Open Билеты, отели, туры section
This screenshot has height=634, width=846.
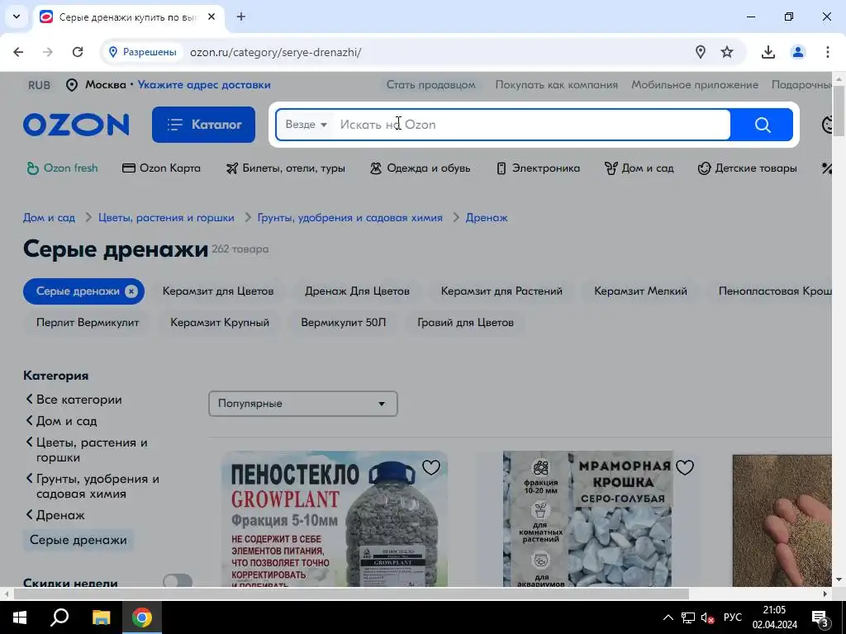pyautogui.click(x=285, y=168)
